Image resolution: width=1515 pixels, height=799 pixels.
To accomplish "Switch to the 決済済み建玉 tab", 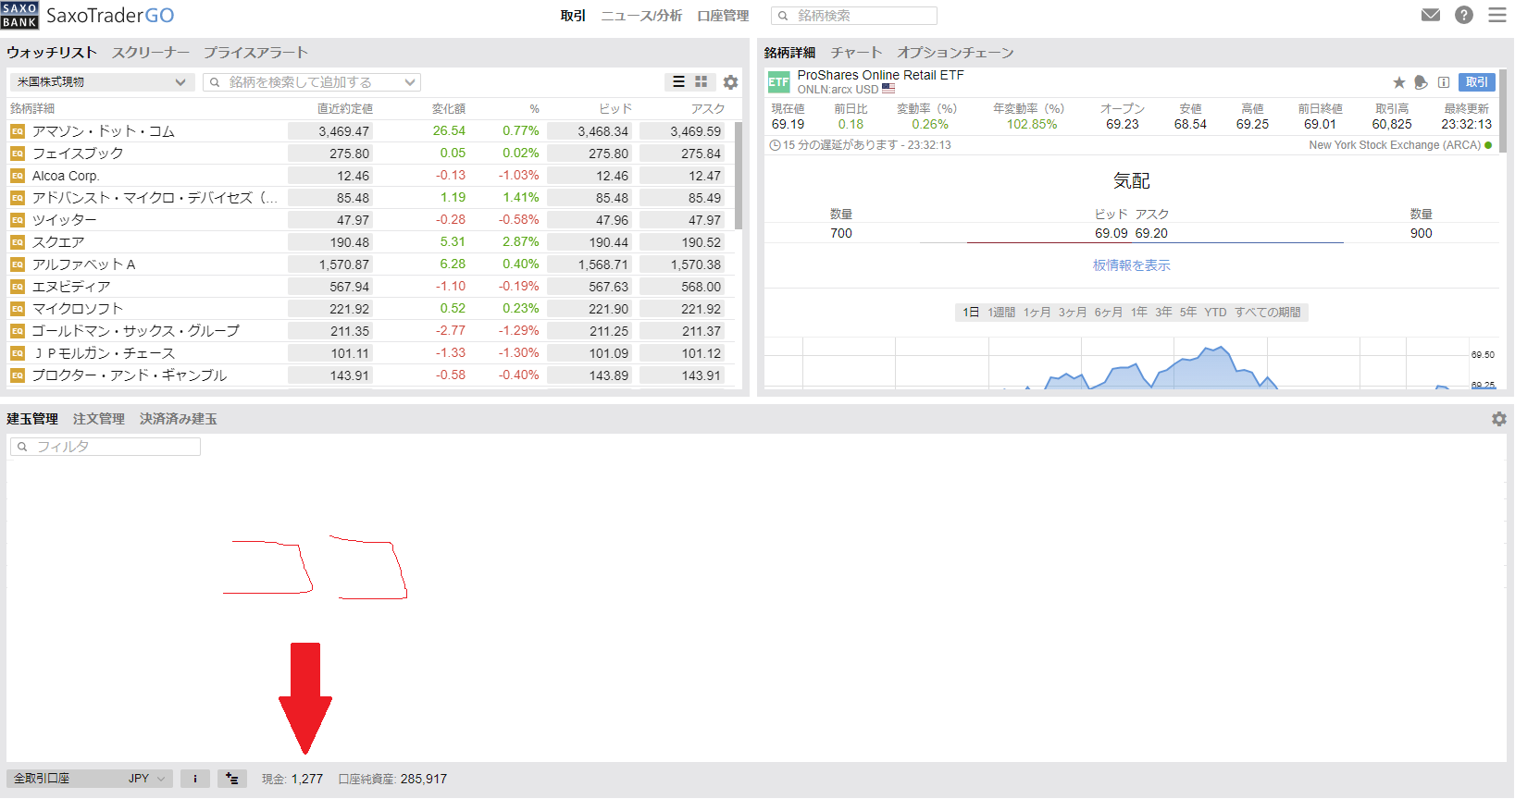I will click(x=179, y=419).
